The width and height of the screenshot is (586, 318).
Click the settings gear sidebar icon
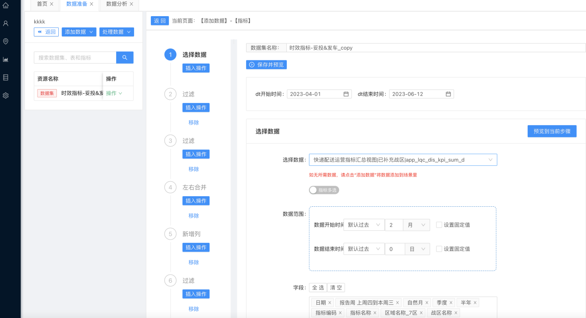click(x=6, y=96)
